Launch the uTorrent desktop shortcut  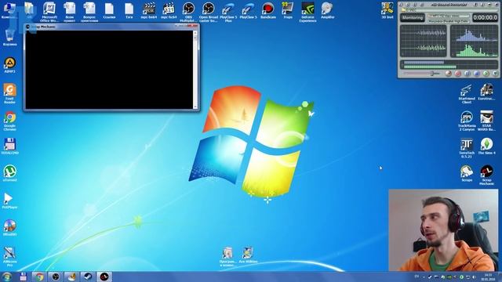click(9, 173)
